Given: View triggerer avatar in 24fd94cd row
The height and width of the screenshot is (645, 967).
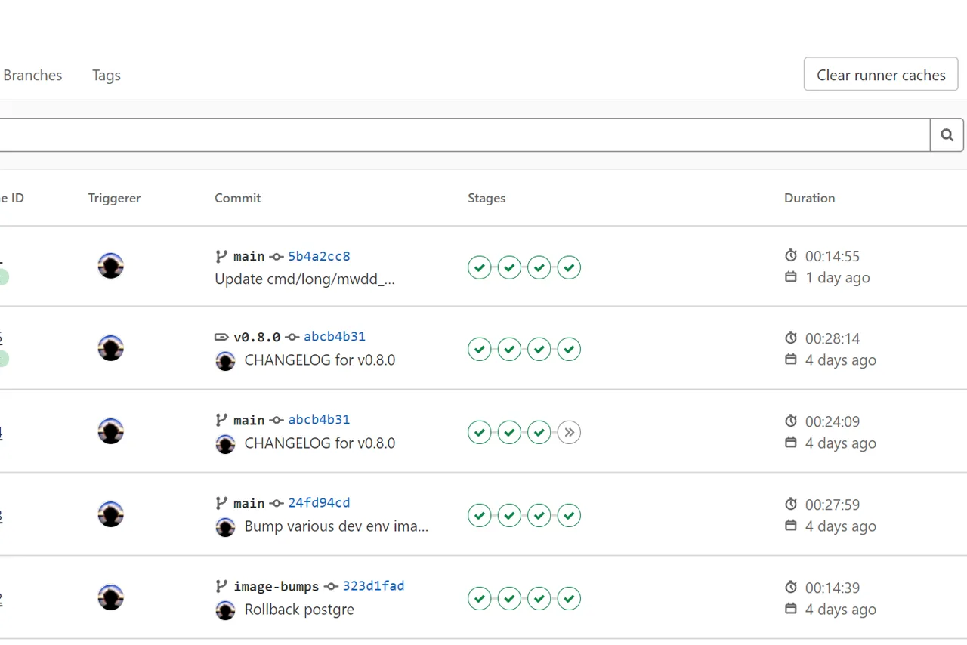Looking at the screenshot, I should pyautogui.click(x=111, y=514).
